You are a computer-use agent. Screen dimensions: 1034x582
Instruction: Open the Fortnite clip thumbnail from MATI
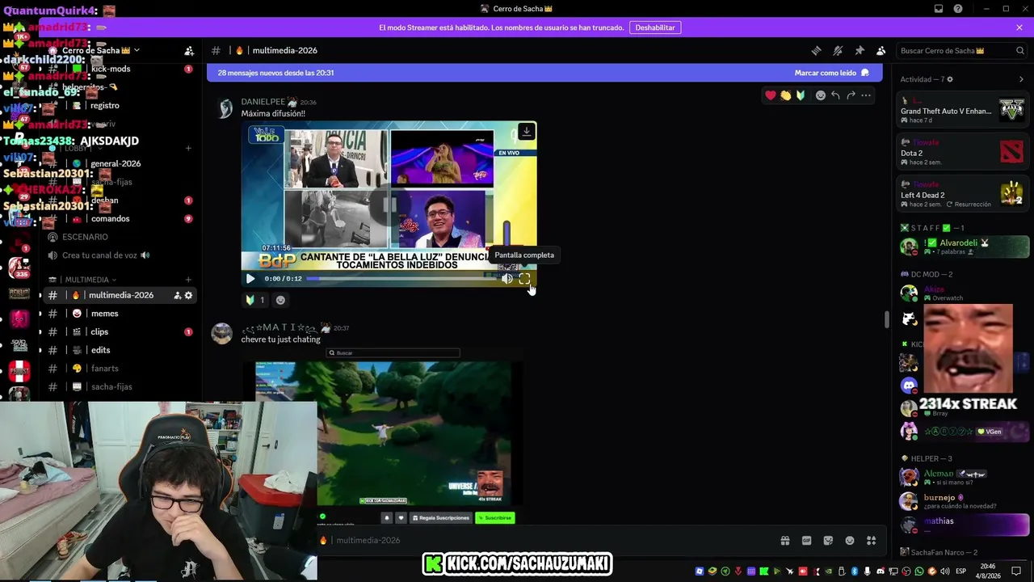click(x=383, y=436)
